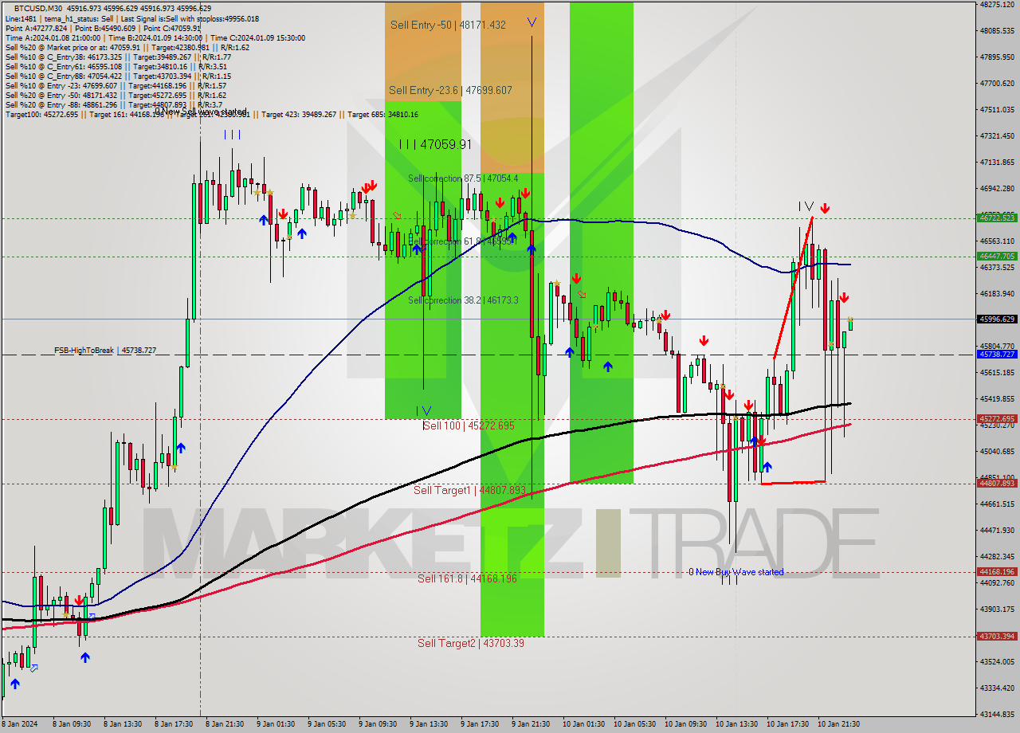Click the red 45272.695 price tag on axis

point(996,418)
